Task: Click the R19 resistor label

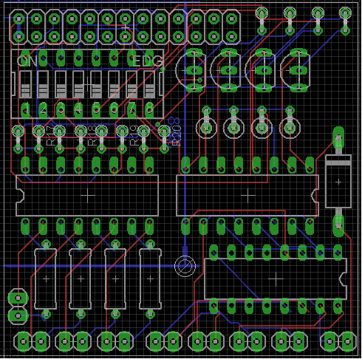Action: tap(134, 136)
